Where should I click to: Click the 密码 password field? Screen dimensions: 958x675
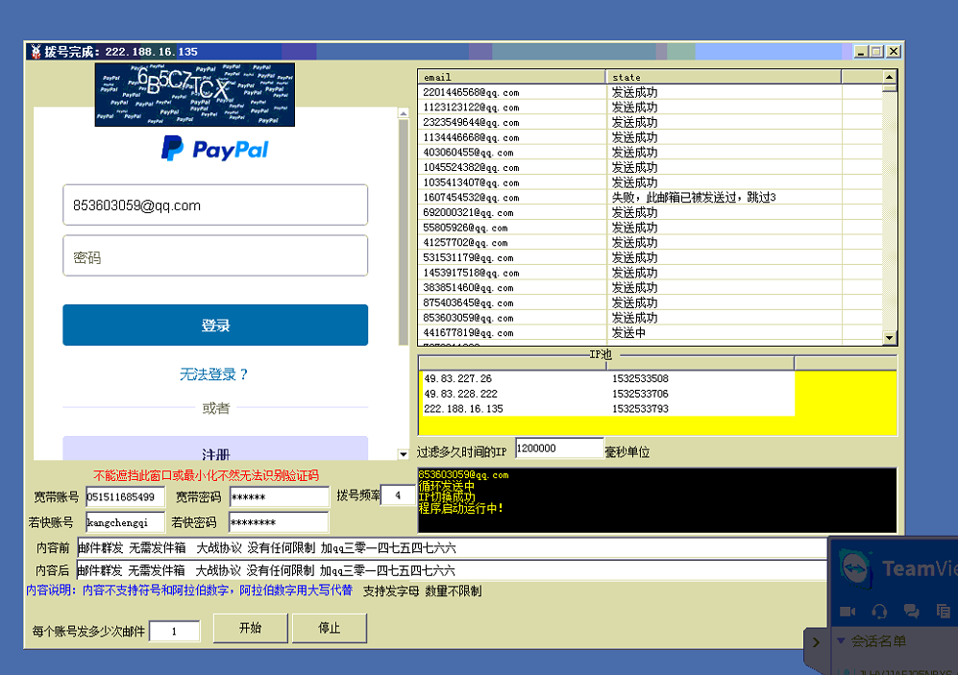215,256
